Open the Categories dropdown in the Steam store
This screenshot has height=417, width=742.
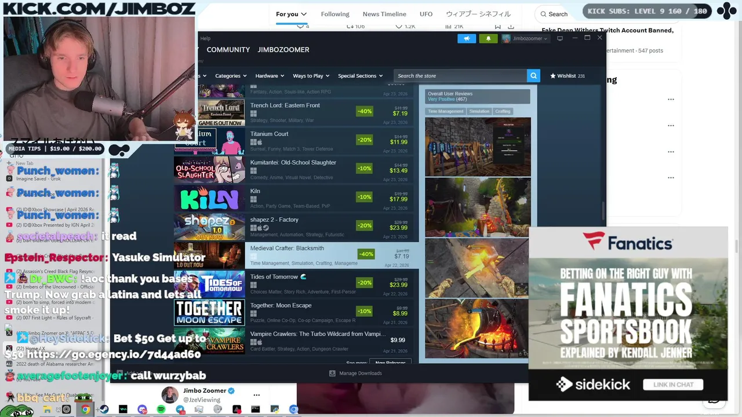231,76
